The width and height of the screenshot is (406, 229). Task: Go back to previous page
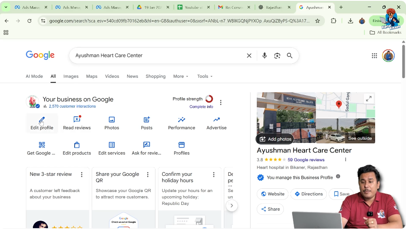click(7, 21)
